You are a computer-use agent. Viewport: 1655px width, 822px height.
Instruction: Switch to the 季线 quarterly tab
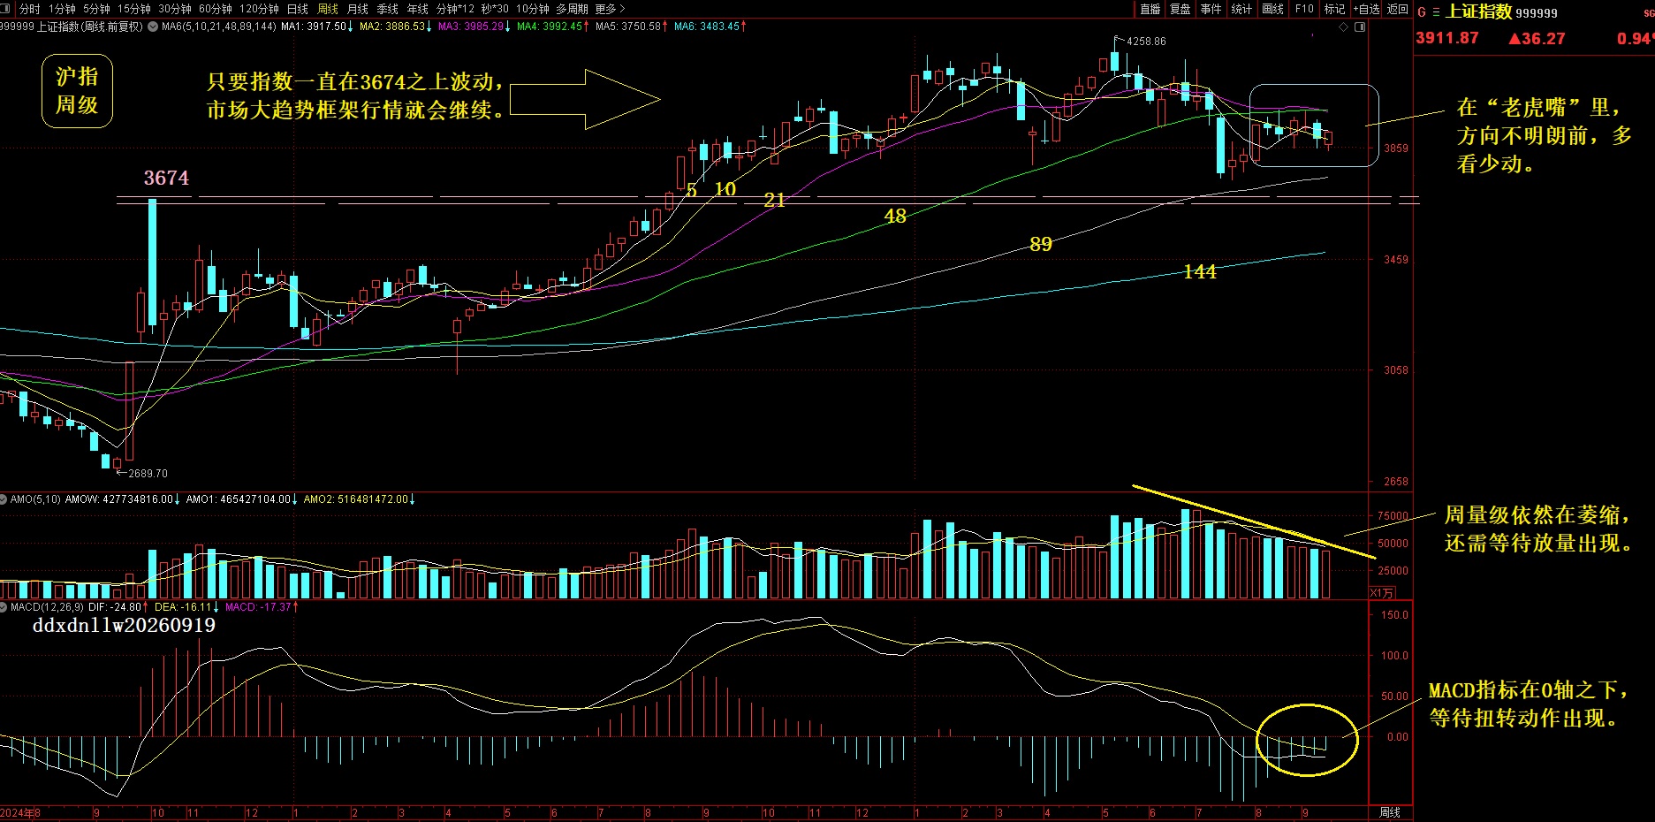(388, 9)
